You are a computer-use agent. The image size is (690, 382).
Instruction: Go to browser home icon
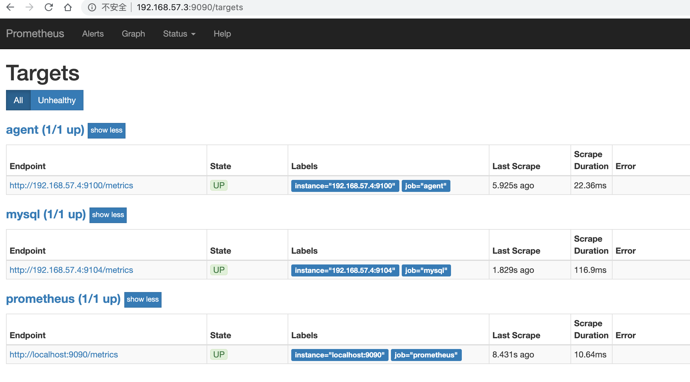tap(68, 7)
